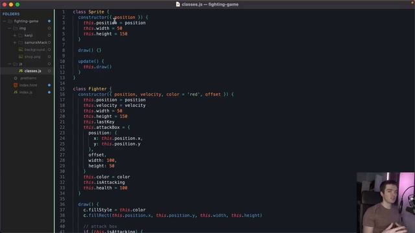Click 'this.health = 100' line
This screenshot has width=415, height=233.
tap(105, 188)
